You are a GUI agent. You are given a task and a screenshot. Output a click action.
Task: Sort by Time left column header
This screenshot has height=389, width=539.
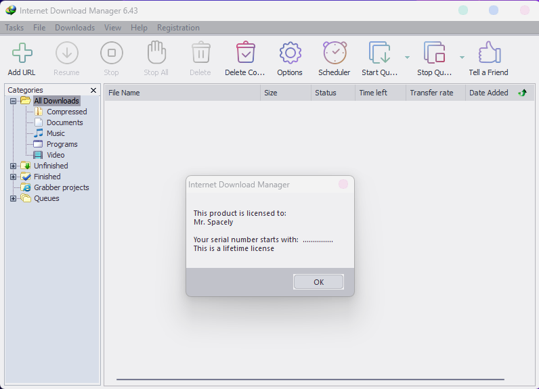381,93
